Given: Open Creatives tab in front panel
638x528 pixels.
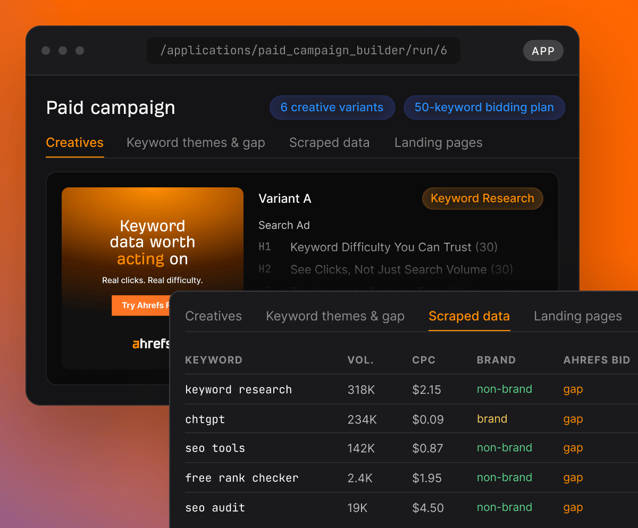Looking at the screenshot, I should [213, 316].
